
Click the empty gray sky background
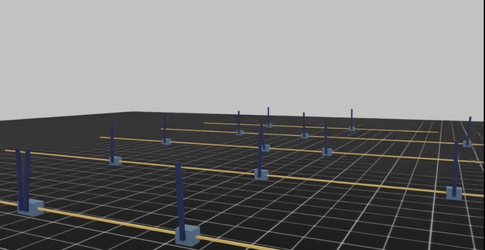[x=237, y=47]
